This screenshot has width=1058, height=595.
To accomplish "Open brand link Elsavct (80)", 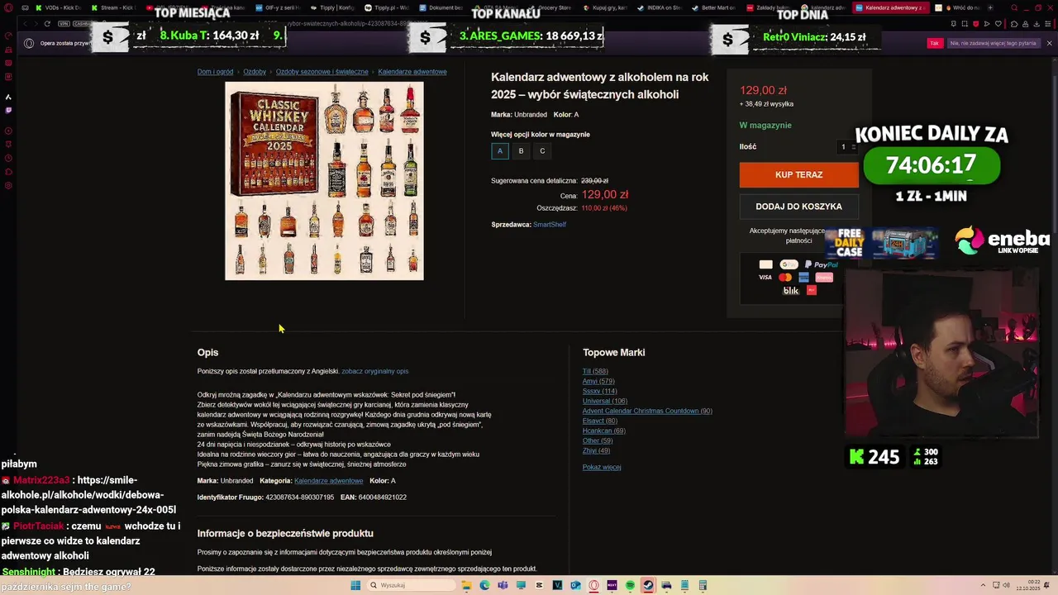I will click(600, 421).
